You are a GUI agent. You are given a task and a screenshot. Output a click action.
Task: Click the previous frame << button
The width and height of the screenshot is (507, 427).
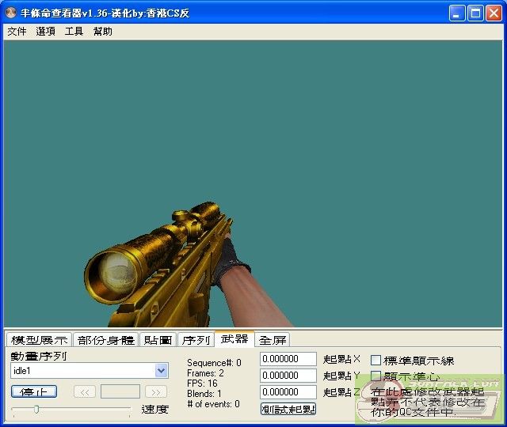[85, 391]
